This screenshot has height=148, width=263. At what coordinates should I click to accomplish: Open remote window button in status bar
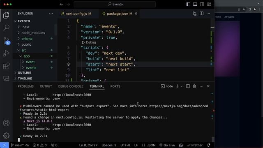(5, 145)
